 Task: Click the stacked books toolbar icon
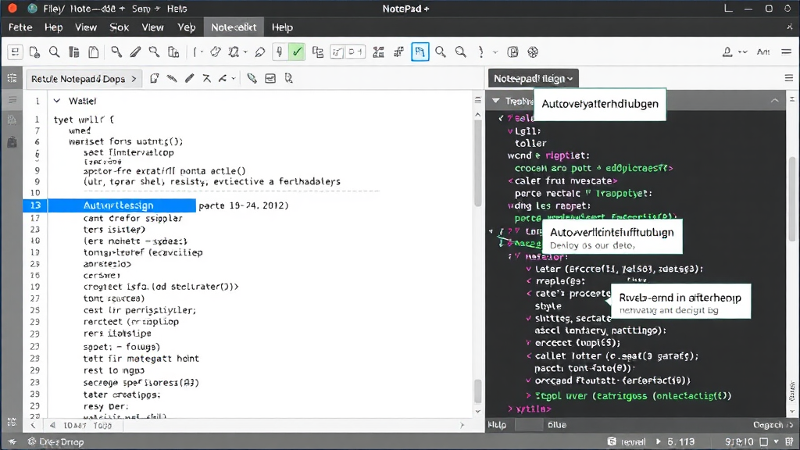point(74,52)
